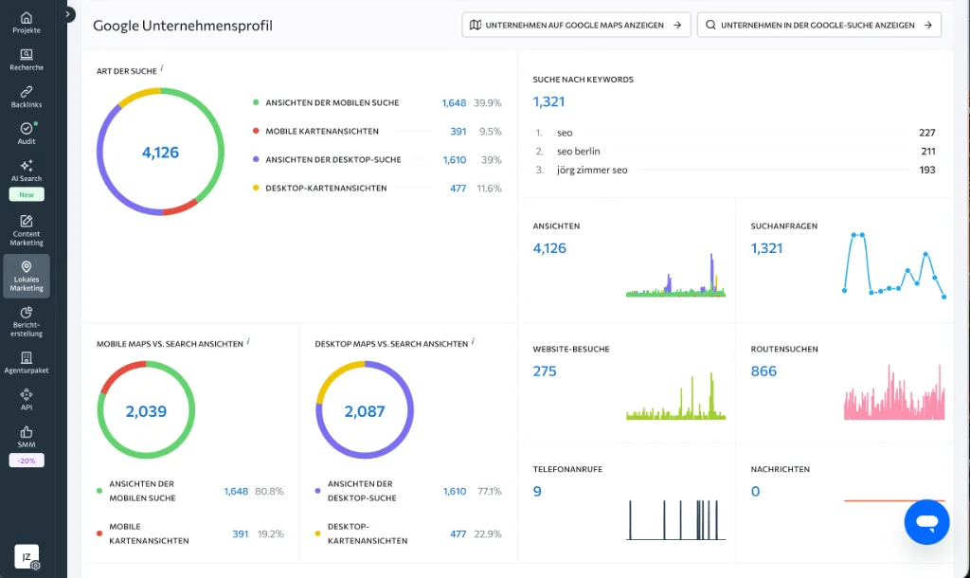
Task: Open the Recherche sidebar section
Action: [x=27, y=60]
